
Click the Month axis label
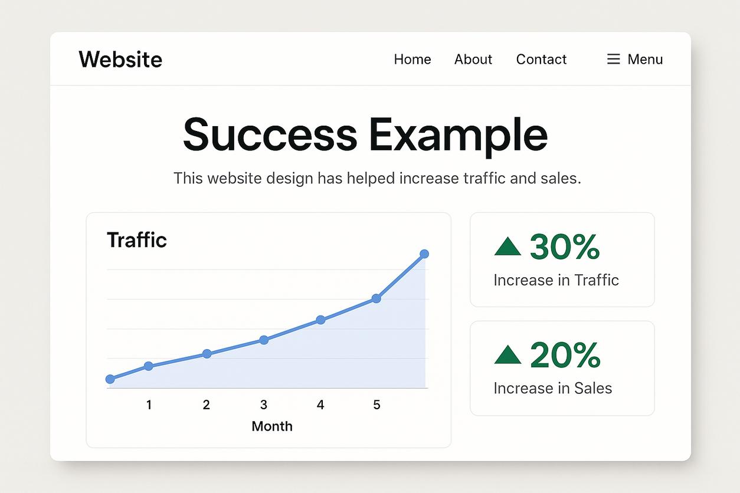(272, 426)
